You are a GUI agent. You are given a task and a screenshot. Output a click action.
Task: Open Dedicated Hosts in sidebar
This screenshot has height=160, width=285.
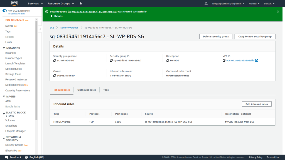point(14,85)
